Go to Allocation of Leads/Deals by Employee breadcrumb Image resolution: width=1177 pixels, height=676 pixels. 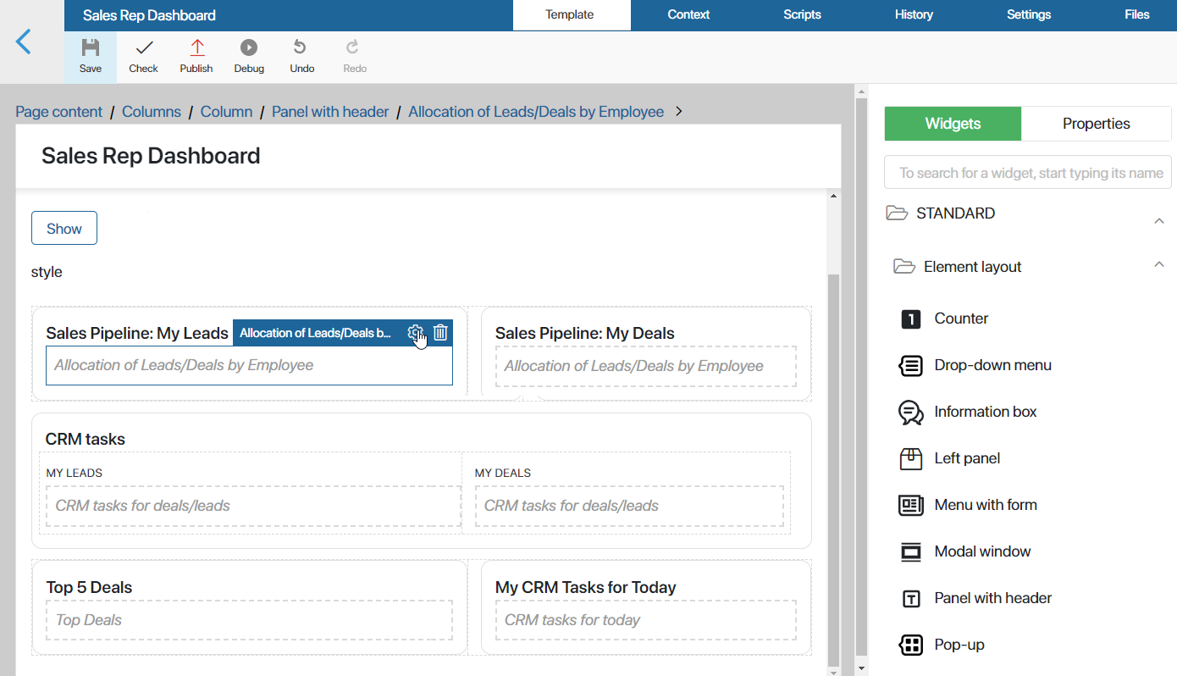[x=536, y=112]
